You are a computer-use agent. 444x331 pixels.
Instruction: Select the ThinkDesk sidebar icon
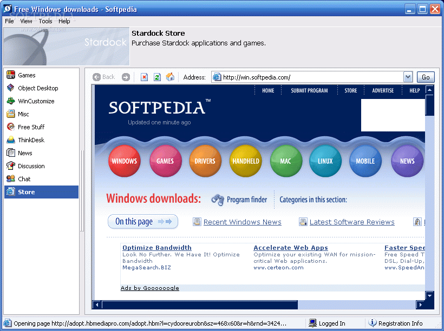(11, 140)
